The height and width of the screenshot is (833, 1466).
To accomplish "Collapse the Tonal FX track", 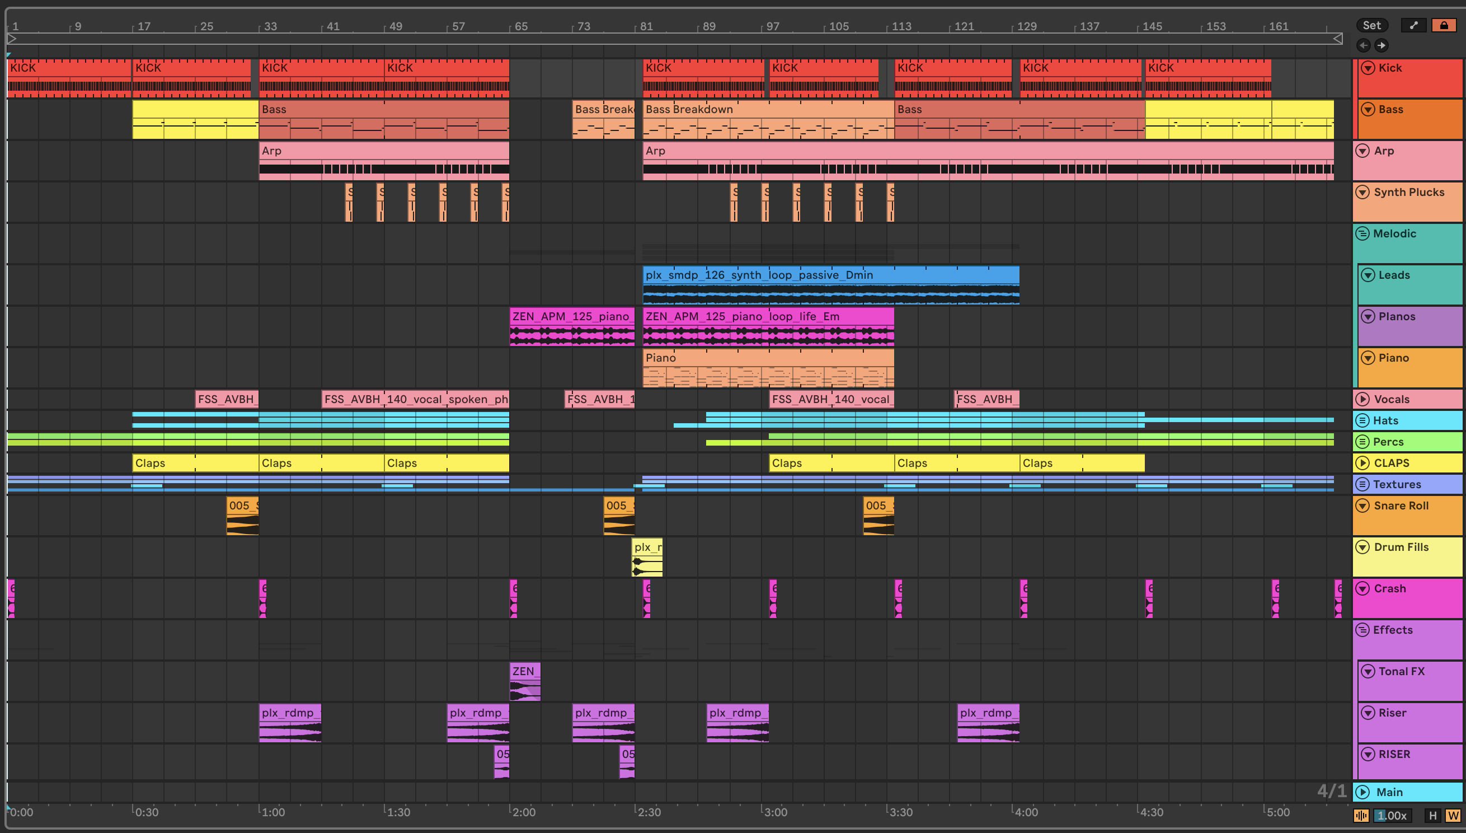I will pyautogui.click(x=1368, y=671).
